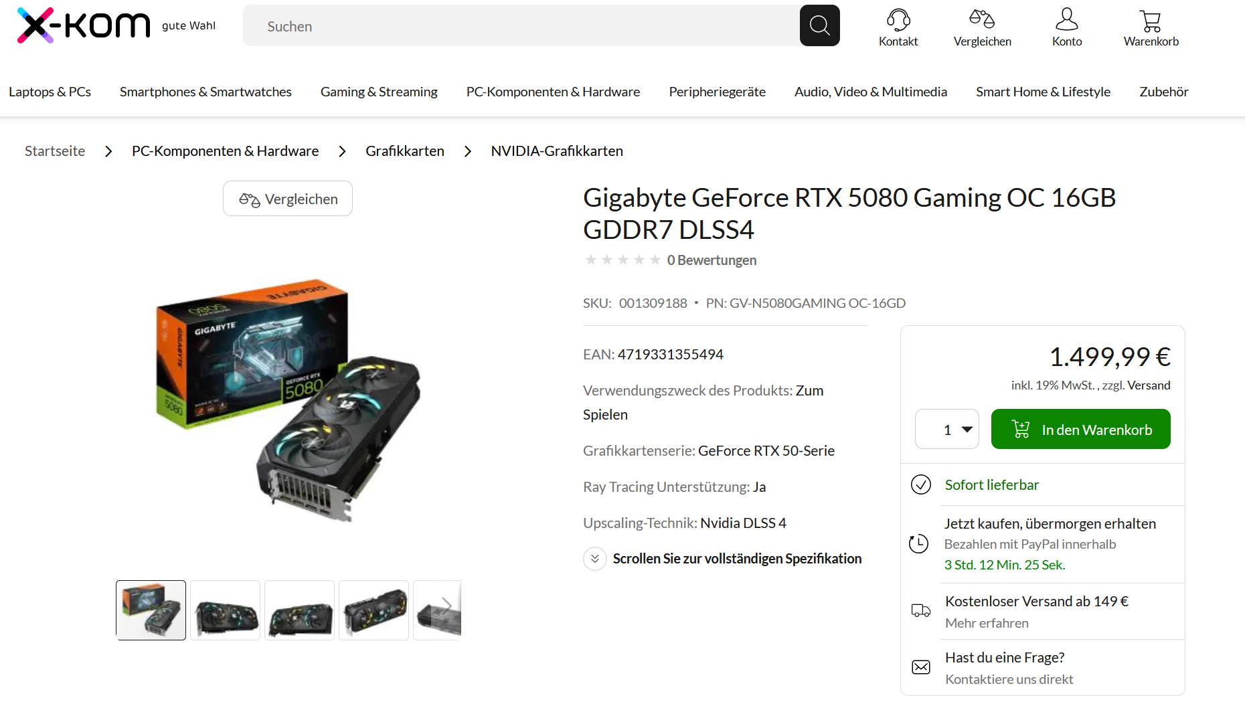Click Kostenloser Versand ab 149 € text

point(1037,601)
